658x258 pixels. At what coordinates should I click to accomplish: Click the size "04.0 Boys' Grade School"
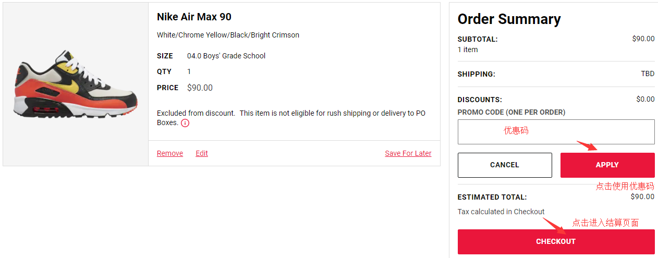click(226, 56)
